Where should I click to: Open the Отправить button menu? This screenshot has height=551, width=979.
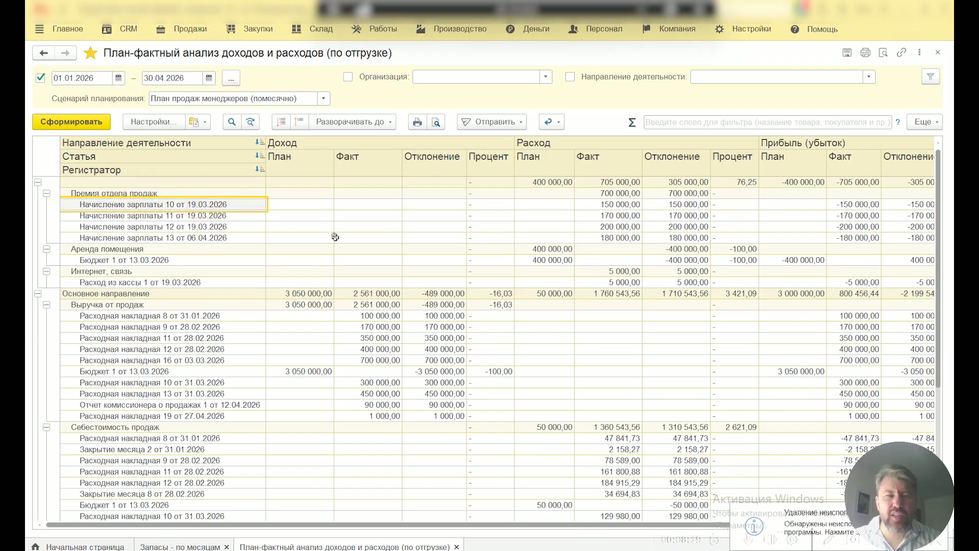tap(492, 122)
